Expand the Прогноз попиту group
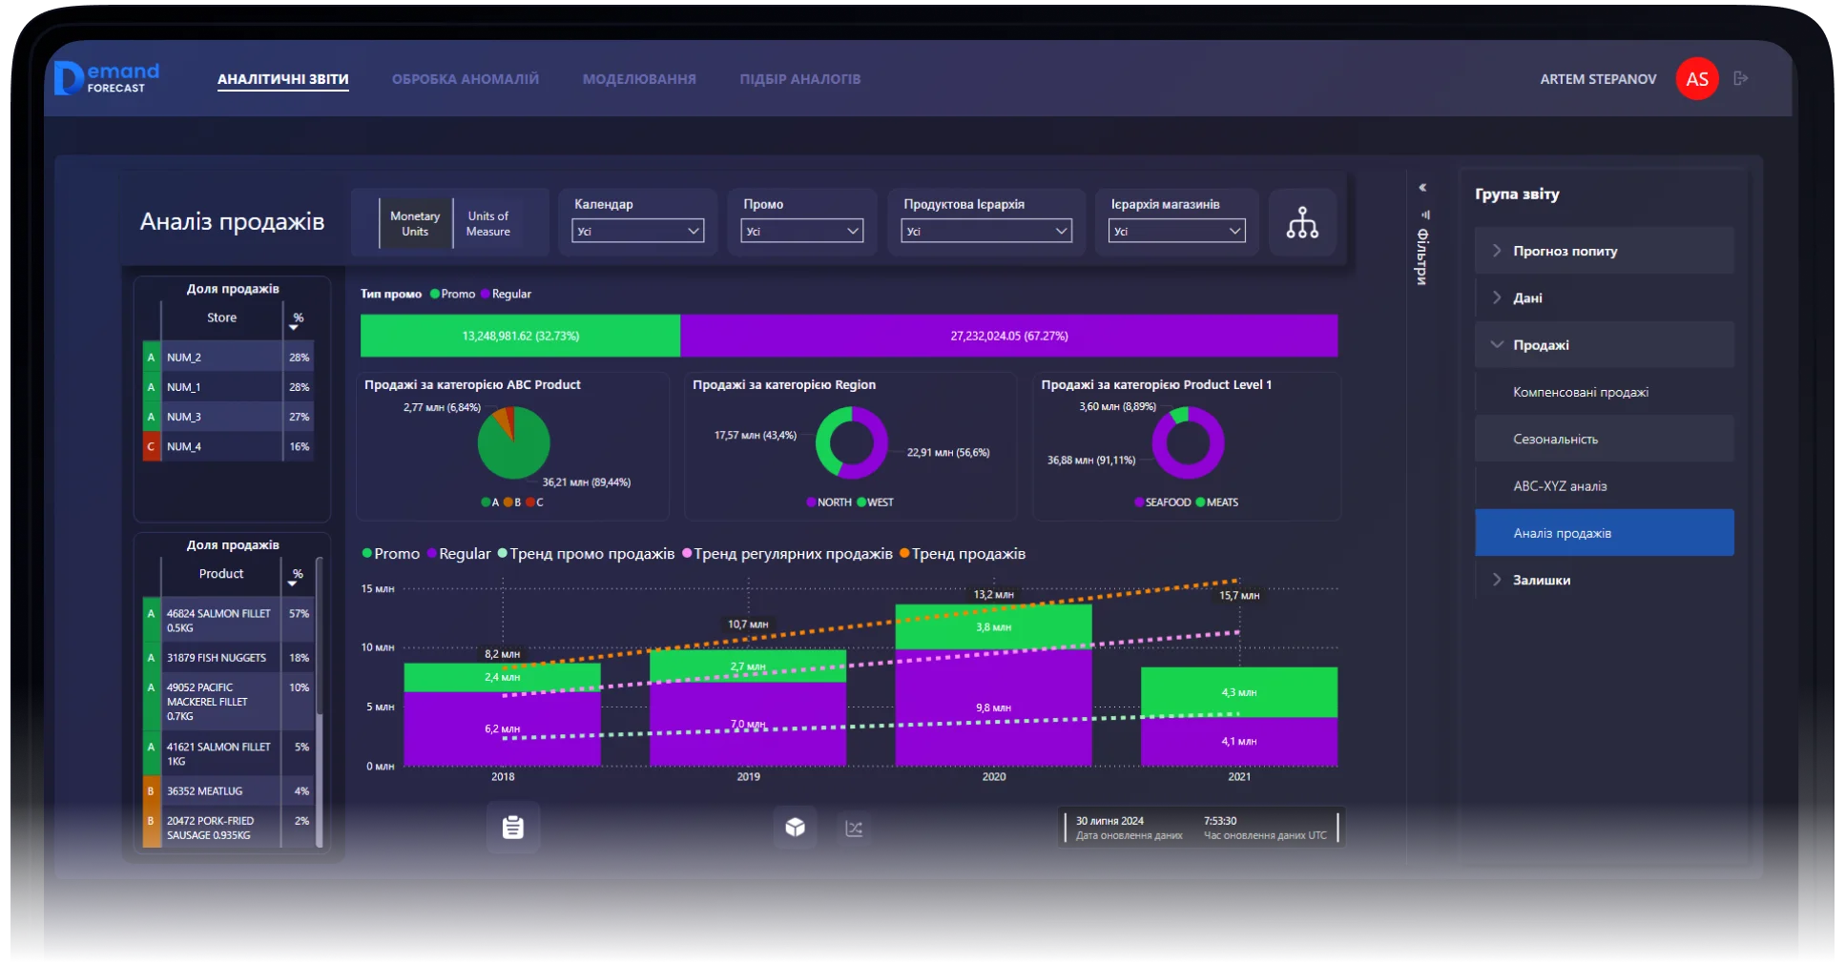 (x=1565, y=252)
